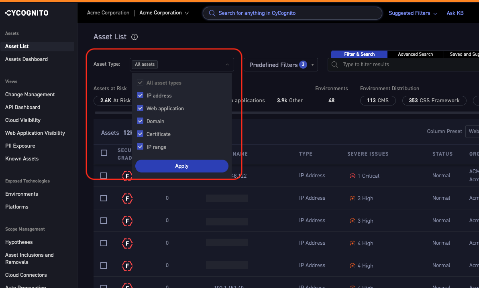Click the 3.9k Other statistic

(290, 100)
